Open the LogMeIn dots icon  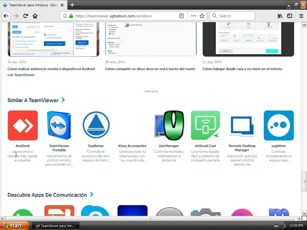[279, 125]
